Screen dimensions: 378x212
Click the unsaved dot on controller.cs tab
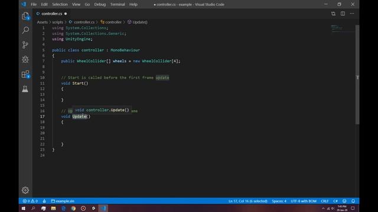[x=66, y=14]
